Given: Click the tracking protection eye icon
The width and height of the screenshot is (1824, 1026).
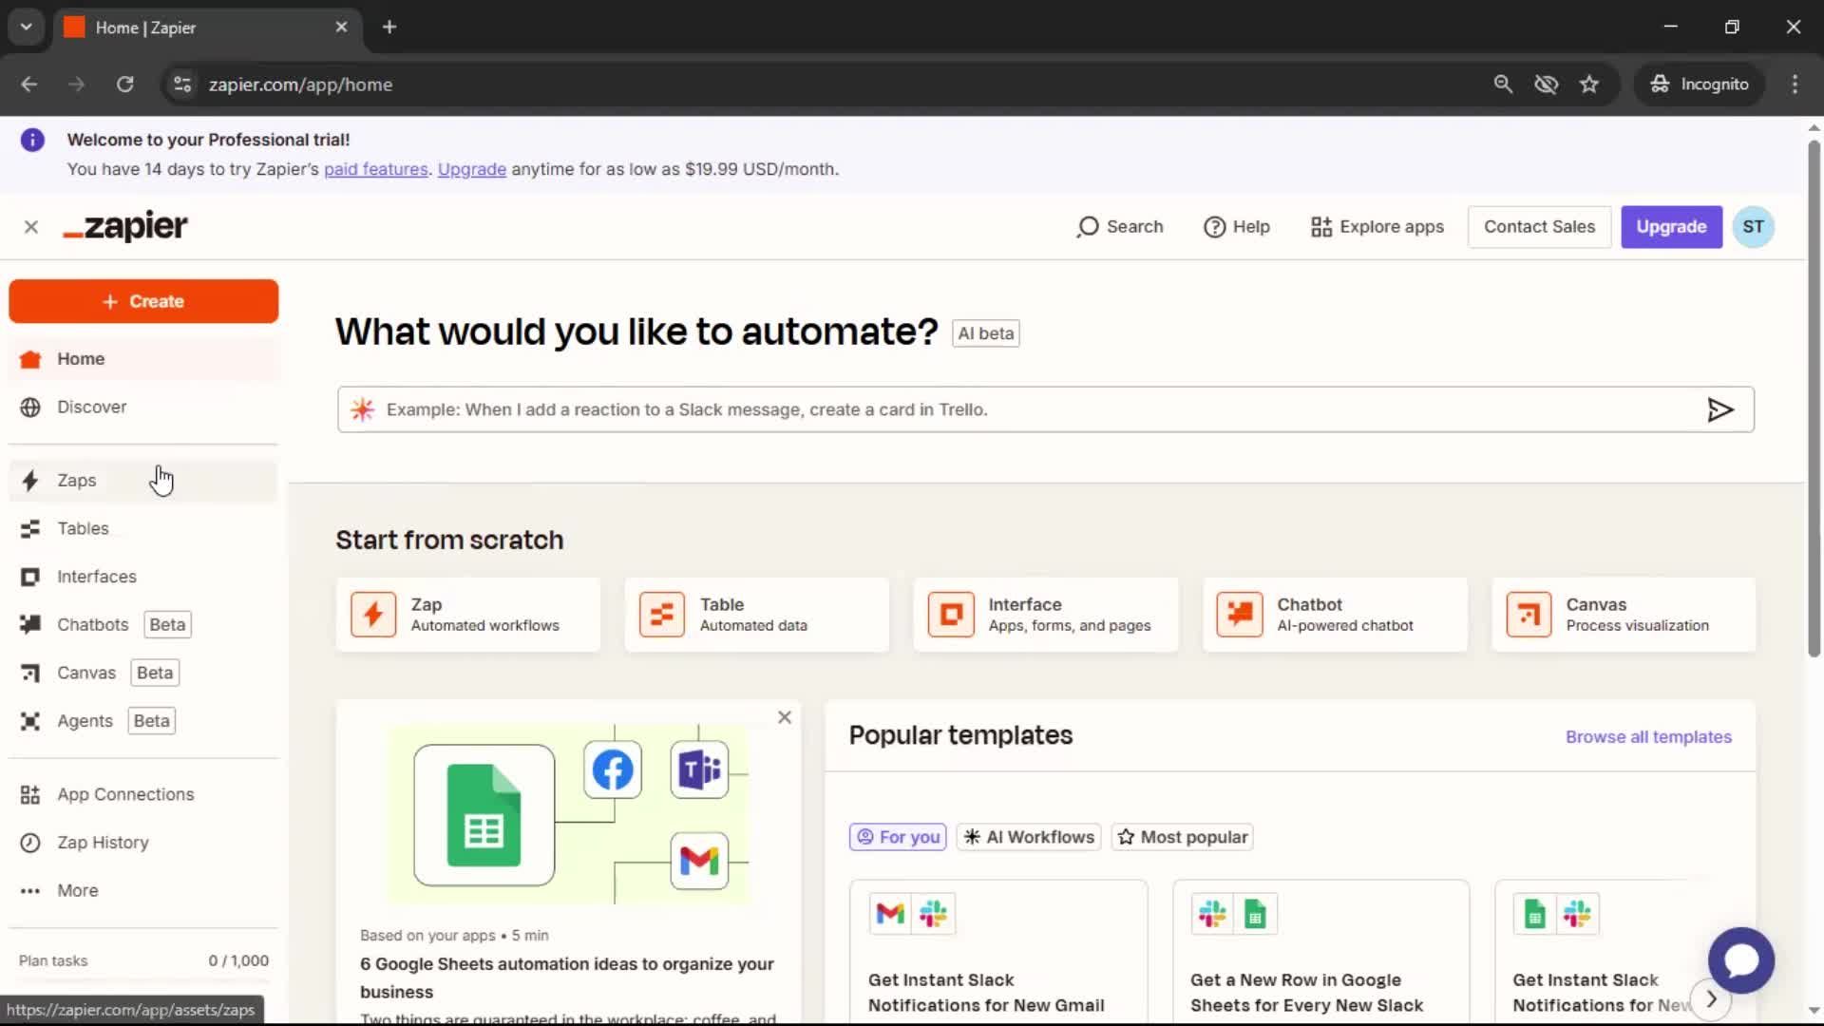Looking at the screenshot, I should (x=1546, y=85).
